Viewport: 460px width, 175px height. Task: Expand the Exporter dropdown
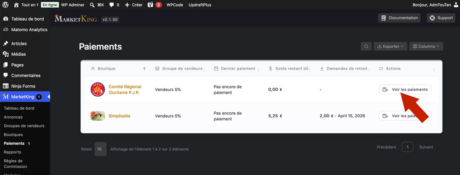(390, 46)
